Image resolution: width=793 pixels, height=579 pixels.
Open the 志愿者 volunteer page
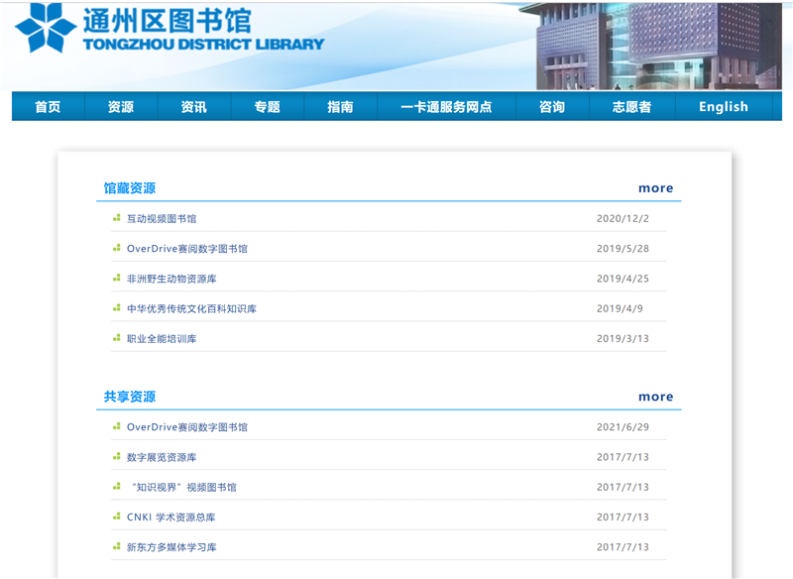click(x=631, y=107)
